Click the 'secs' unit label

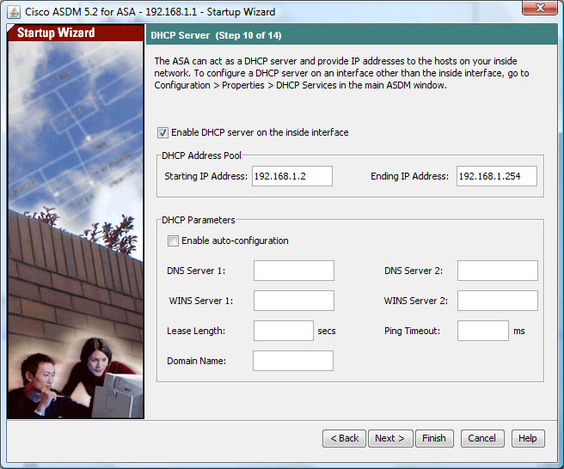tap(326, 331)
